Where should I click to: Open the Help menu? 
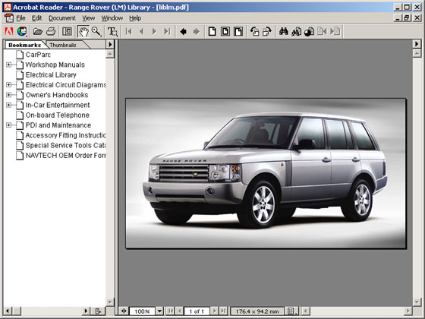135,18
